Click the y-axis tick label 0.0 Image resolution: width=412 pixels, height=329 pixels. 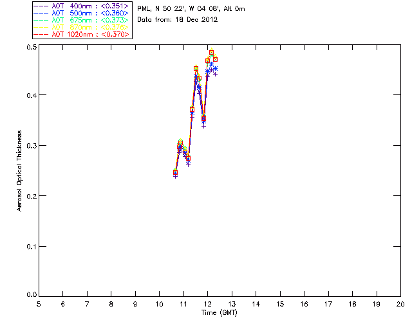(31, 295)
